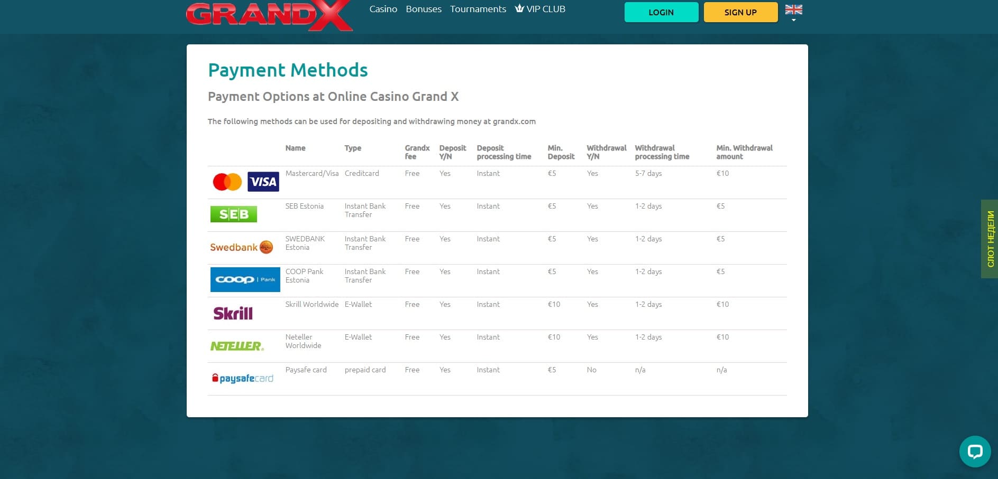Click the LOGIN button
Screen dimensions: 998x479
pyautogui.click(x=661, y=12)
